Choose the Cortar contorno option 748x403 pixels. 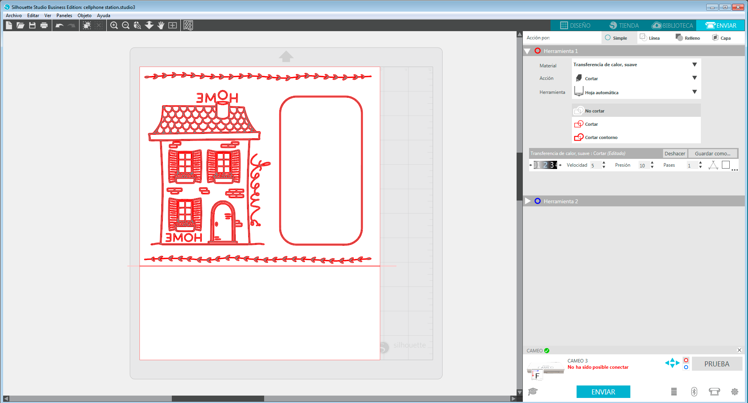click(x=636, y=137)
